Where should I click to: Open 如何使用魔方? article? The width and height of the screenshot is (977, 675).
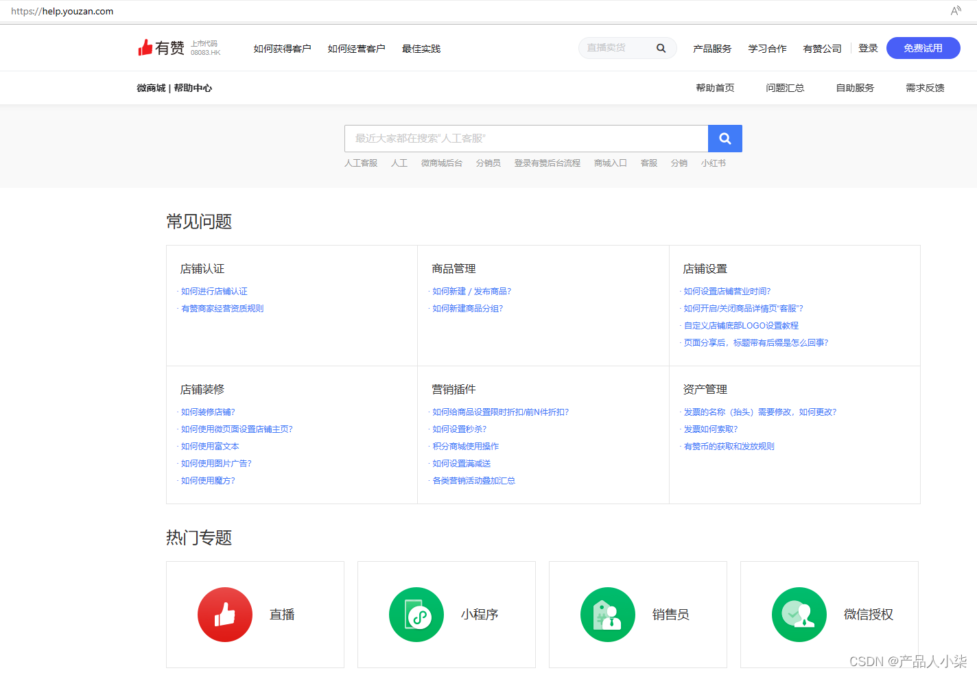click(x=208, y=481)
